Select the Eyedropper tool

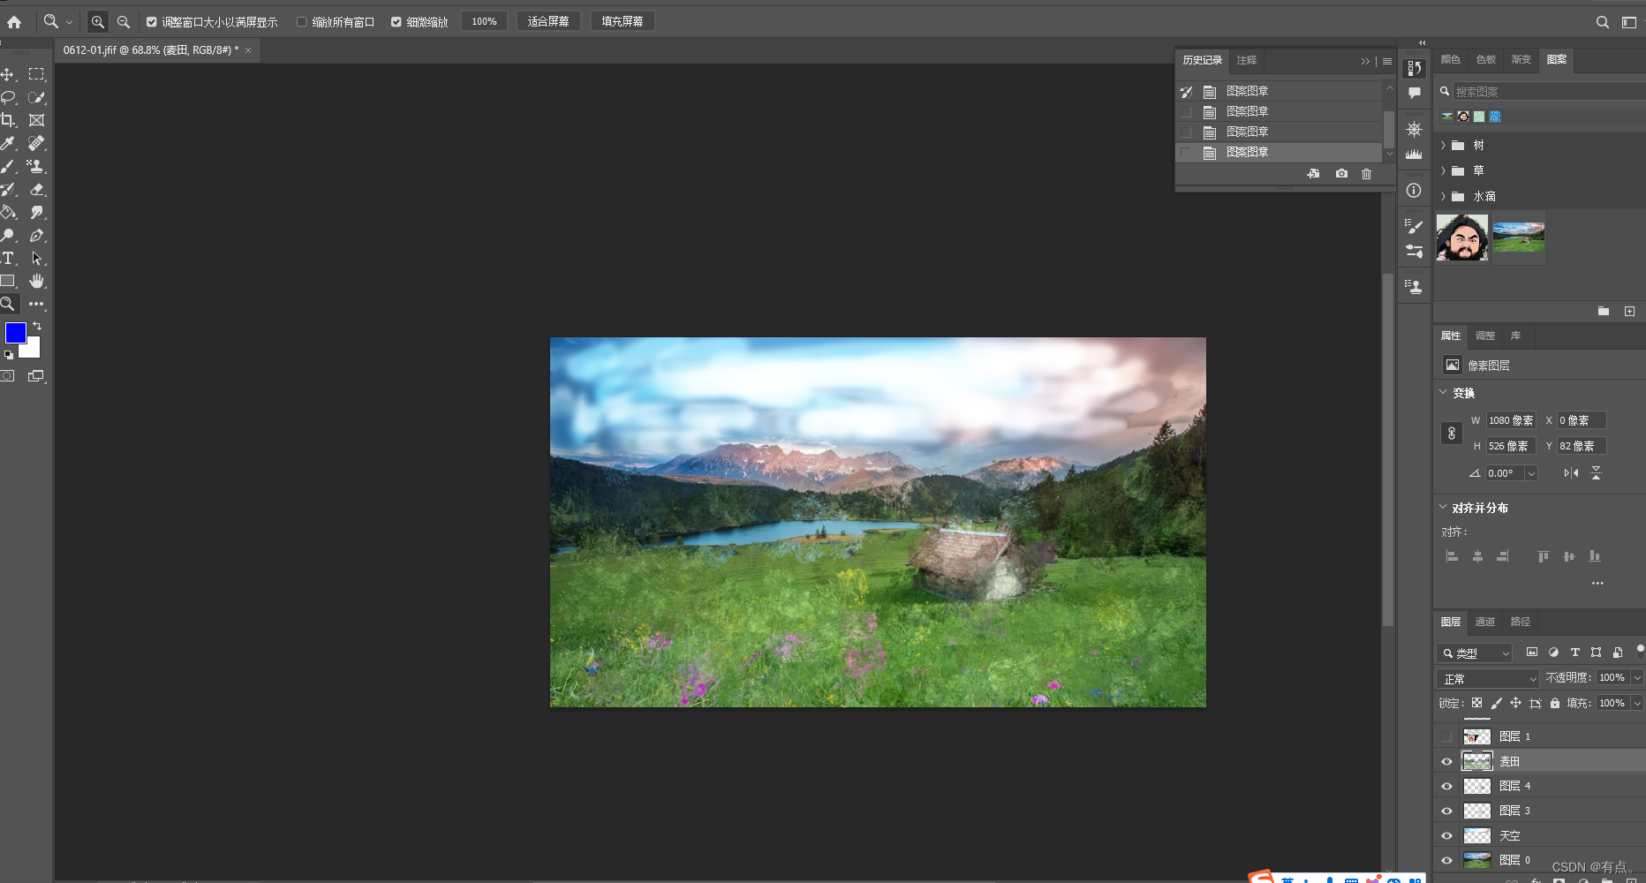(x=8, y=144)
